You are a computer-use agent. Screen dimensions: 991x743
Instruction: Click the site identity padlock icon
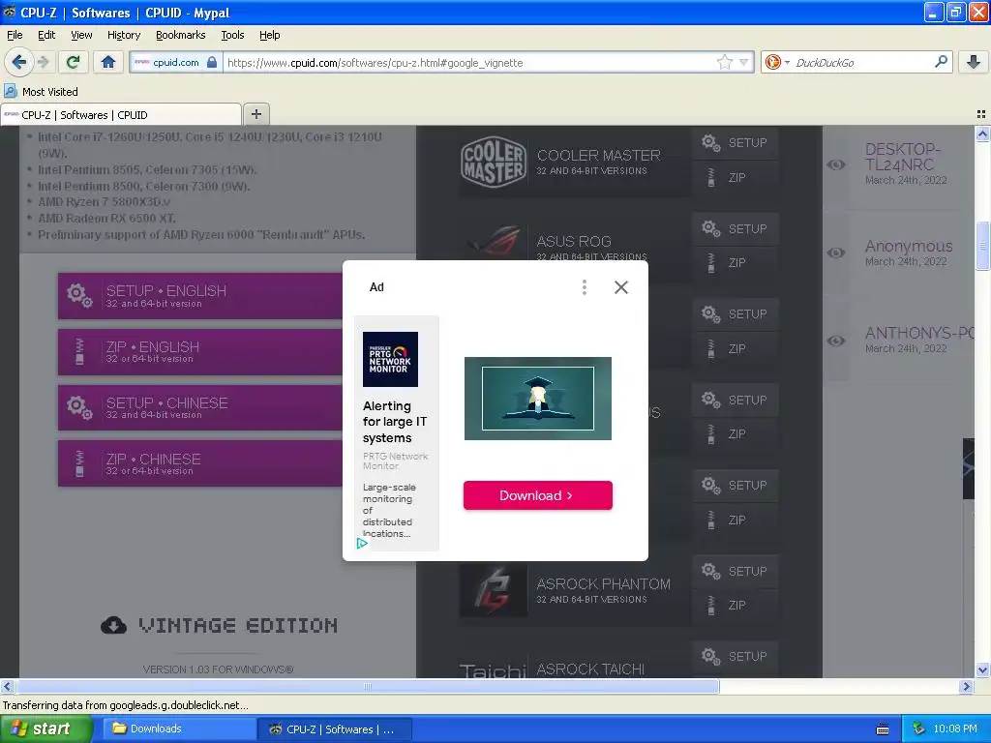tap(212, 62)
